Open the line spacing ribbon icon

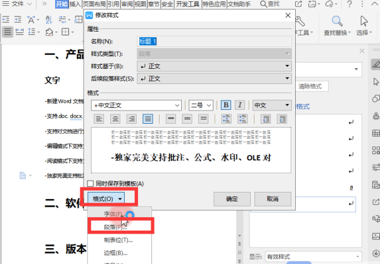pos(32,32)
